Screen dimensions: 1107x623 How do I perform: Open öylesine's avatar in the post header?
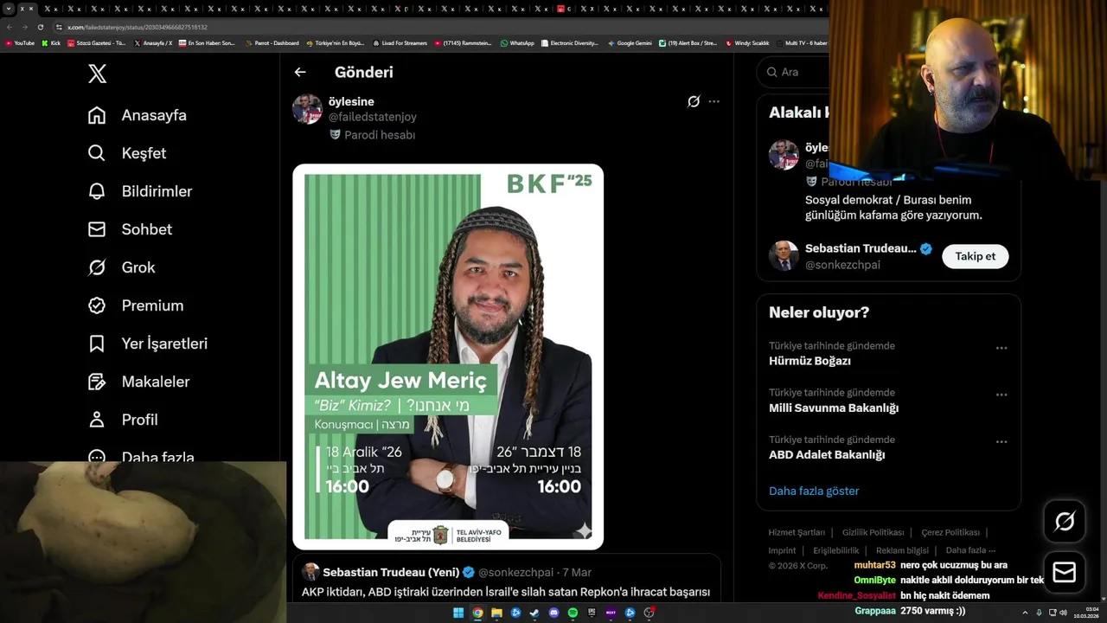307,109
